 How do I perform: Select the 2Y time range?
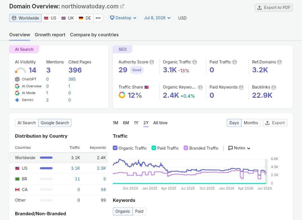146,123
